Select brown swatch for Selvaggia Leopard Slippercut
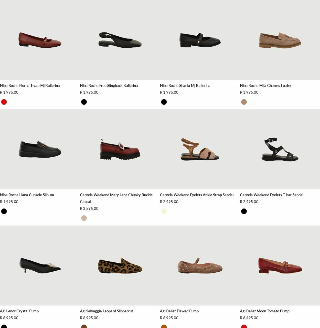 (84, 326)
